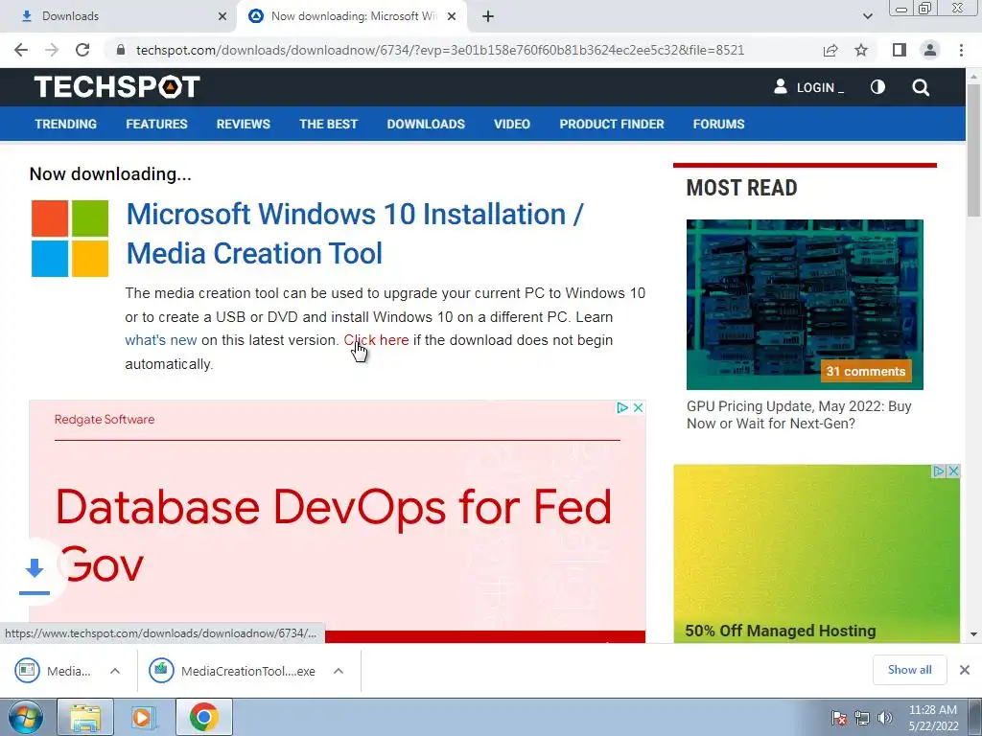This screenshot has width=982, height=736.
Task: Click the "Click here" download link
Action: click(376, 340)
